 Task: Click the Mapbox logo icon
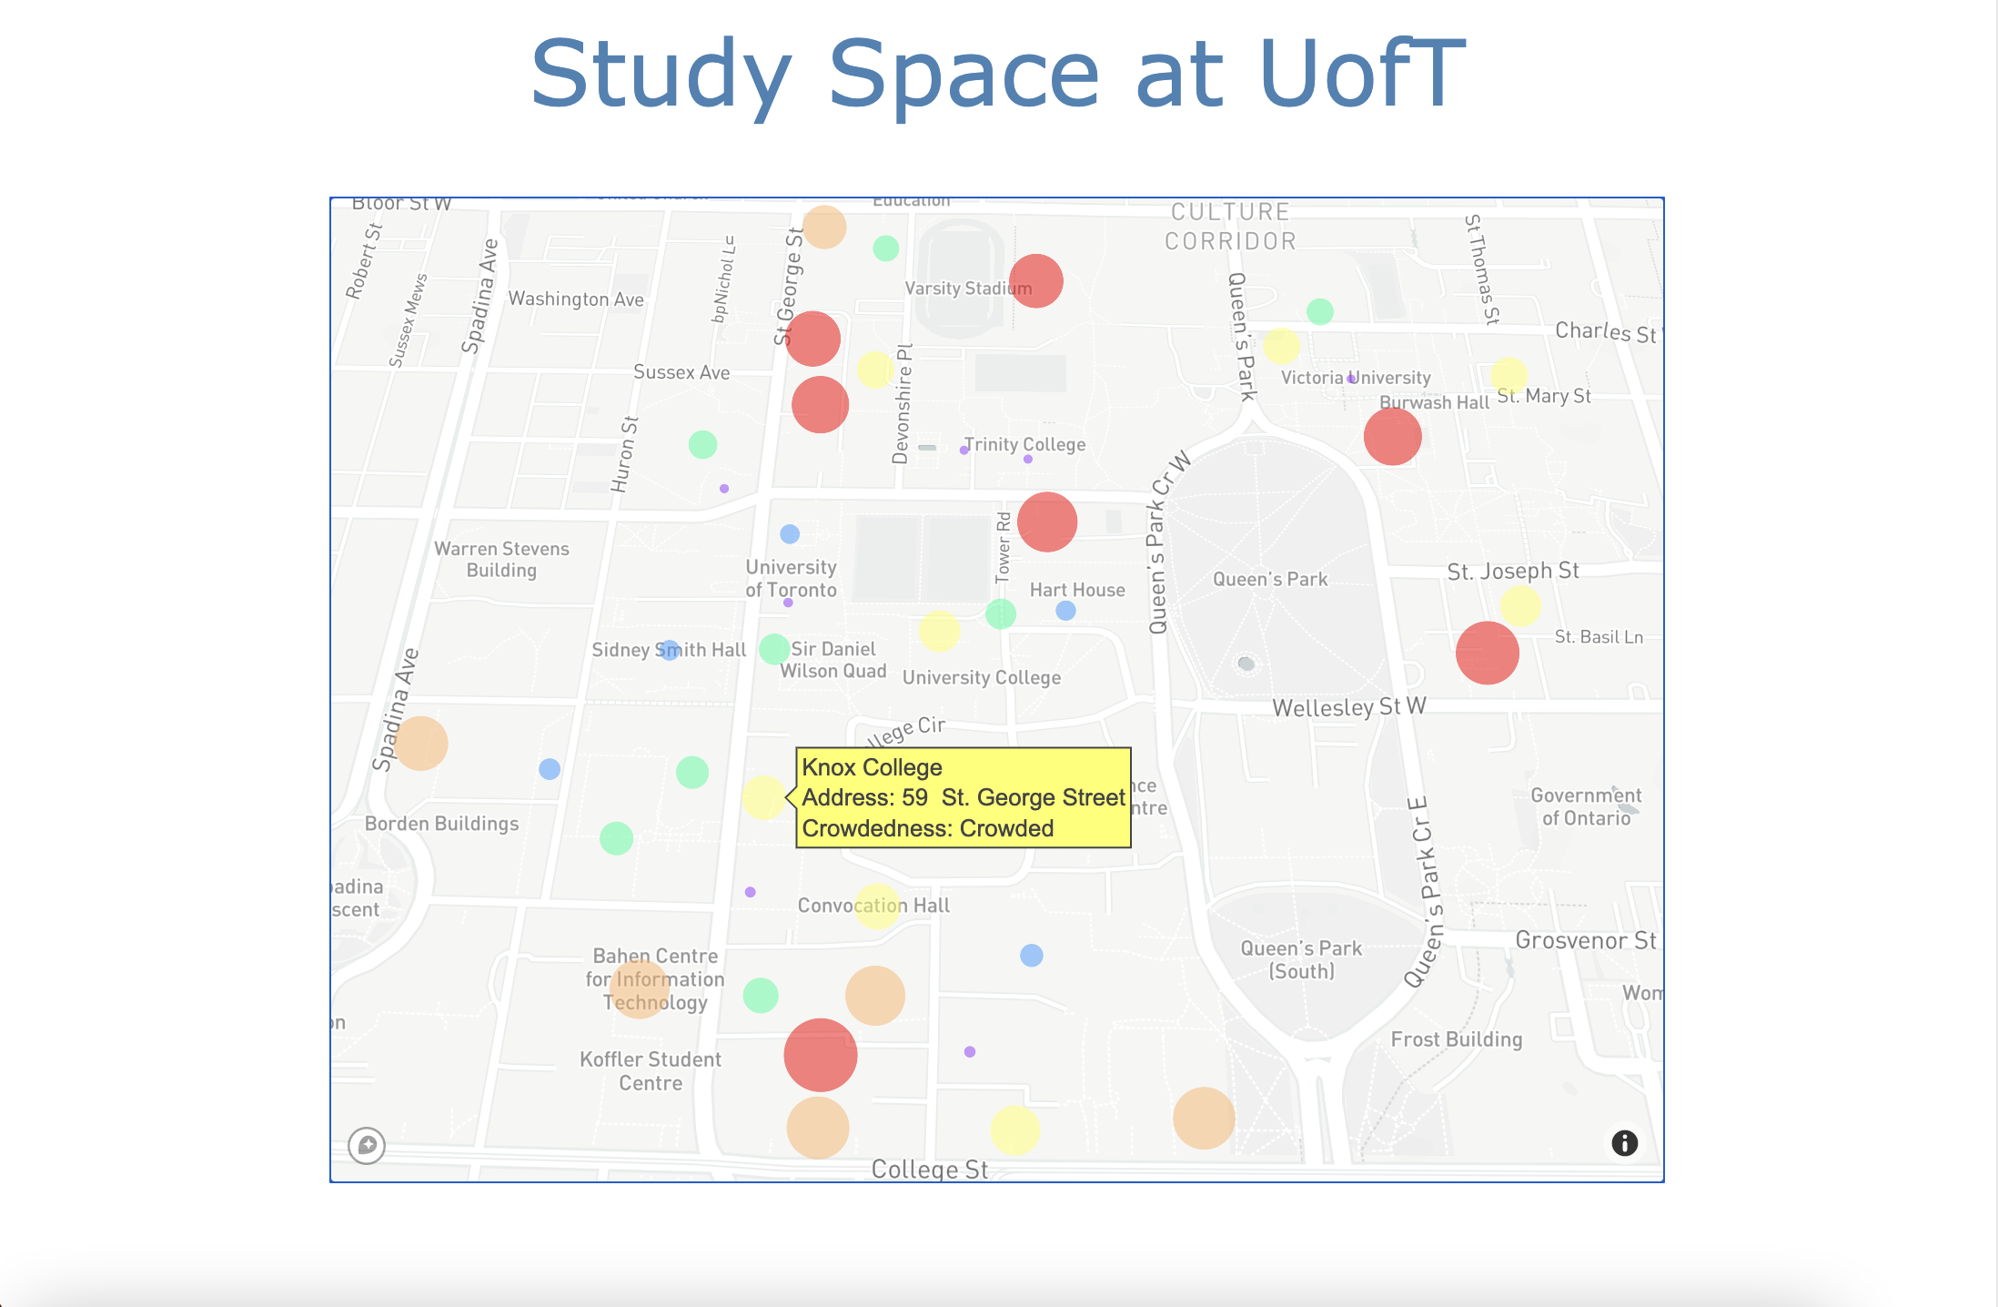point(367,1145)
